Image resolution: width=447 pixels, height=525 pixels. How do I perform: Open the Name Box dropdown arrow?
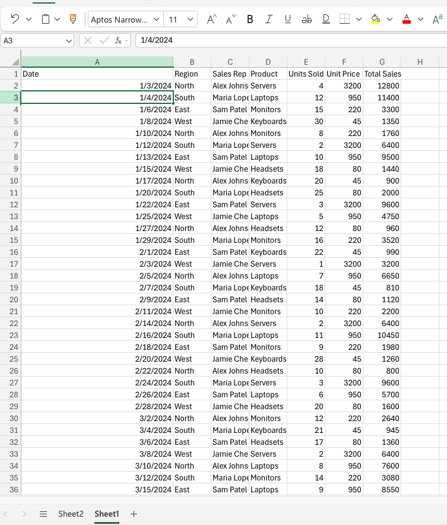click(69, 41)
